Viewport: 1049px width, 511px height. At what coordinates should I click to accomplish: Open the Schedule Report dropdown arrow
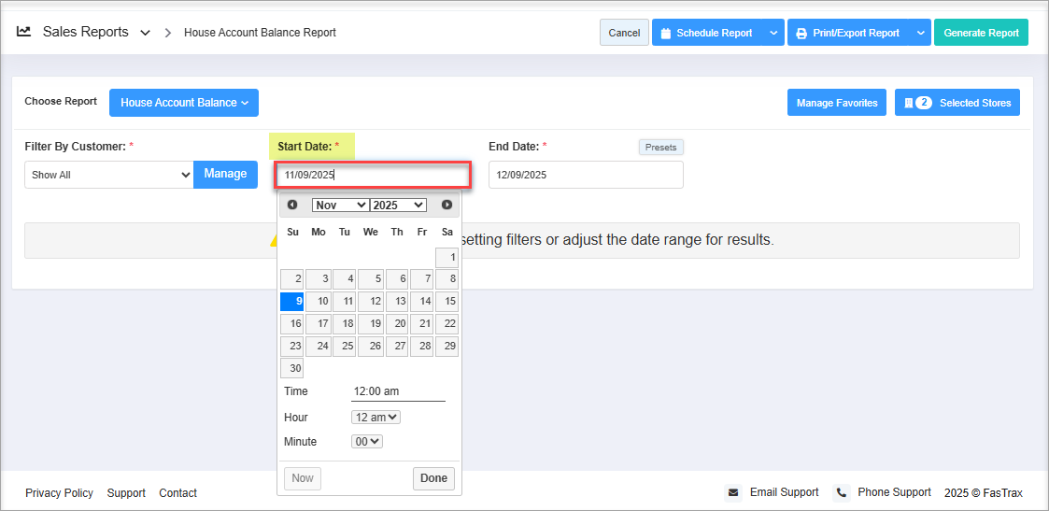pyautogui.click(x=773, y=33)
